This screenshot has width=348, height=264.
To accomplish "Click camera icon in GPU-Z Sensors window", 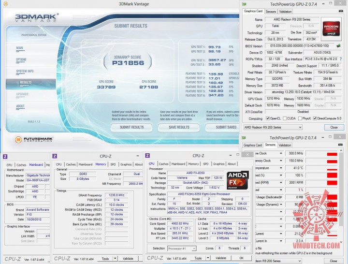I will point(340,145).
